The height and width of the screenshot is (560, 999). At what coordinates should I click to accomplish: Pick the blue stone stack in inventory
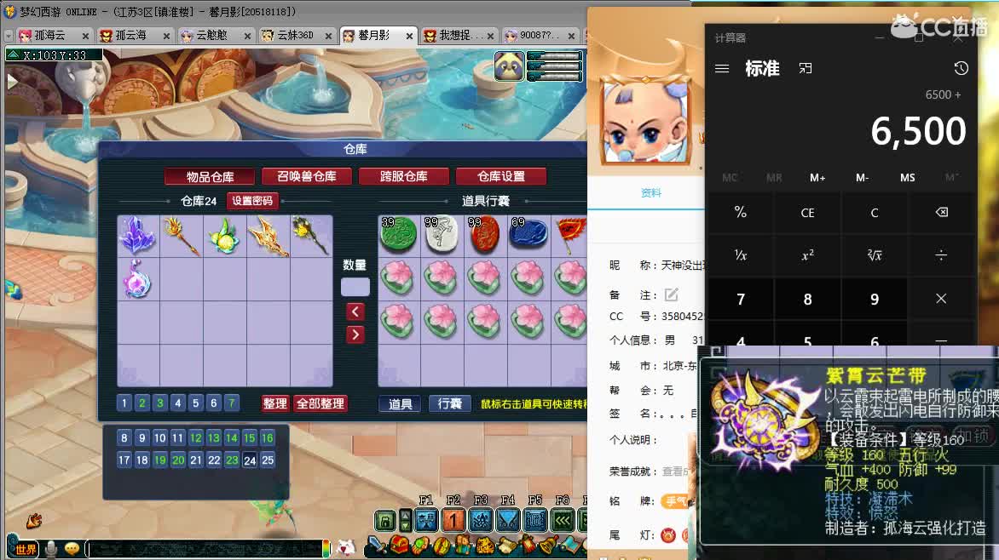[528, 234]
